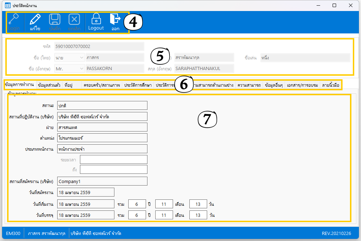This screenshot has width=361, height=241.
Task: Click the Login key icon
Action: 14,19
